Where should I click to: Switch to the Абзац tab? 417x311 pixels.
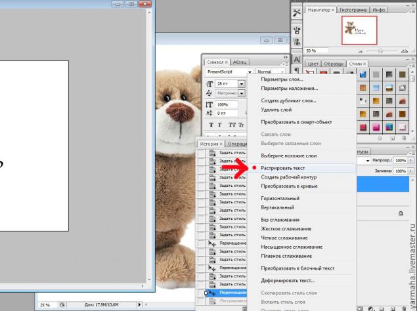tap(239, 62)
